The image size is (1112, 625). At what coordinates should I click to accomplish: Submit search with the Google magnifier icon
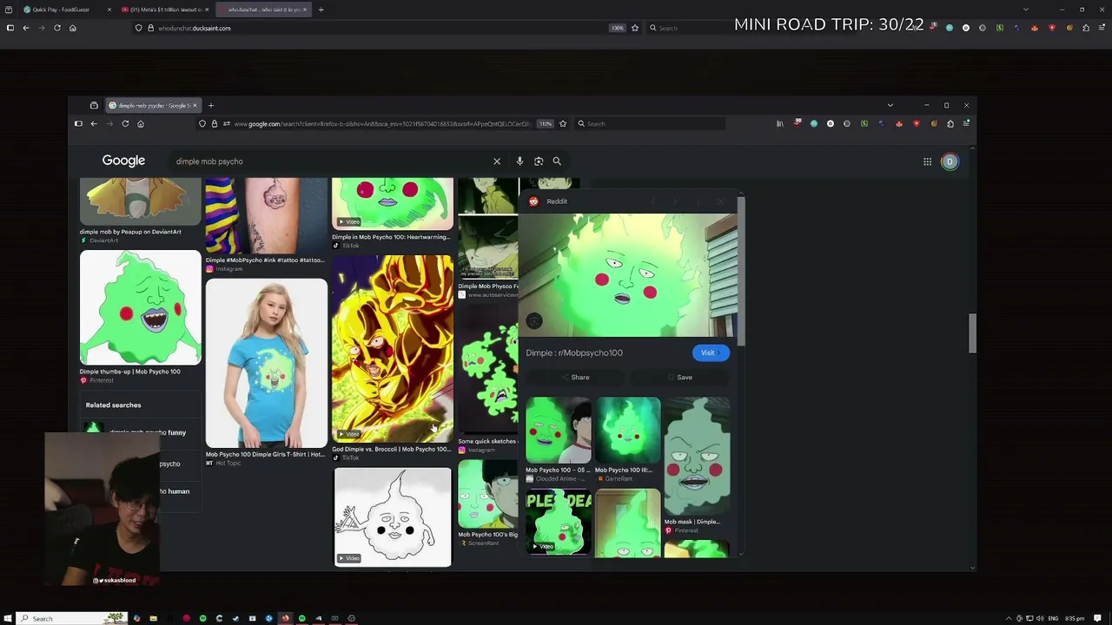pyautogui.click(x=557, y=161)
